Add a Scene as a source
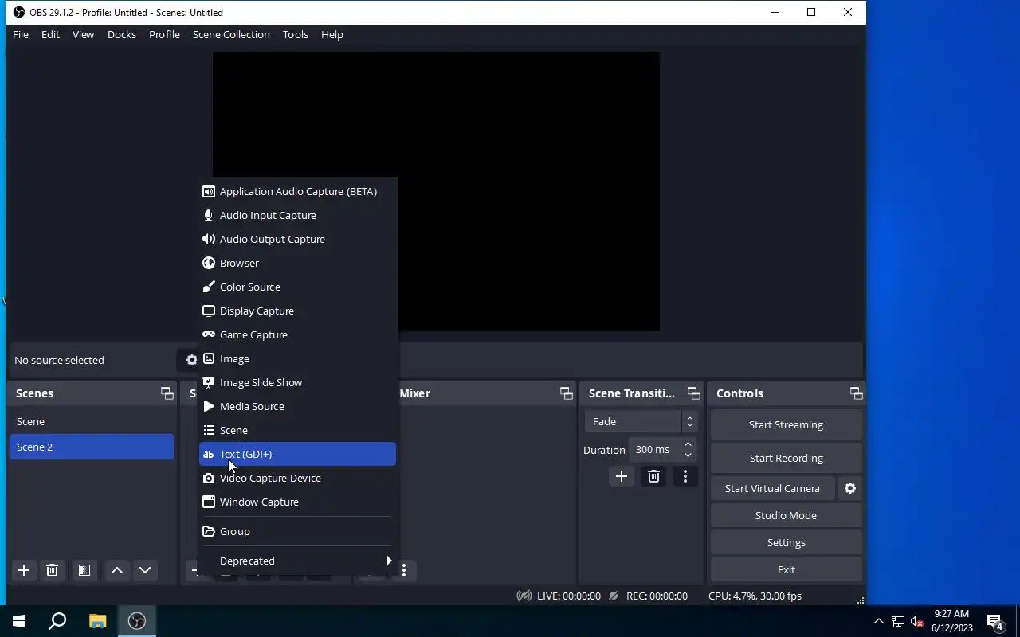 (297, 430)
